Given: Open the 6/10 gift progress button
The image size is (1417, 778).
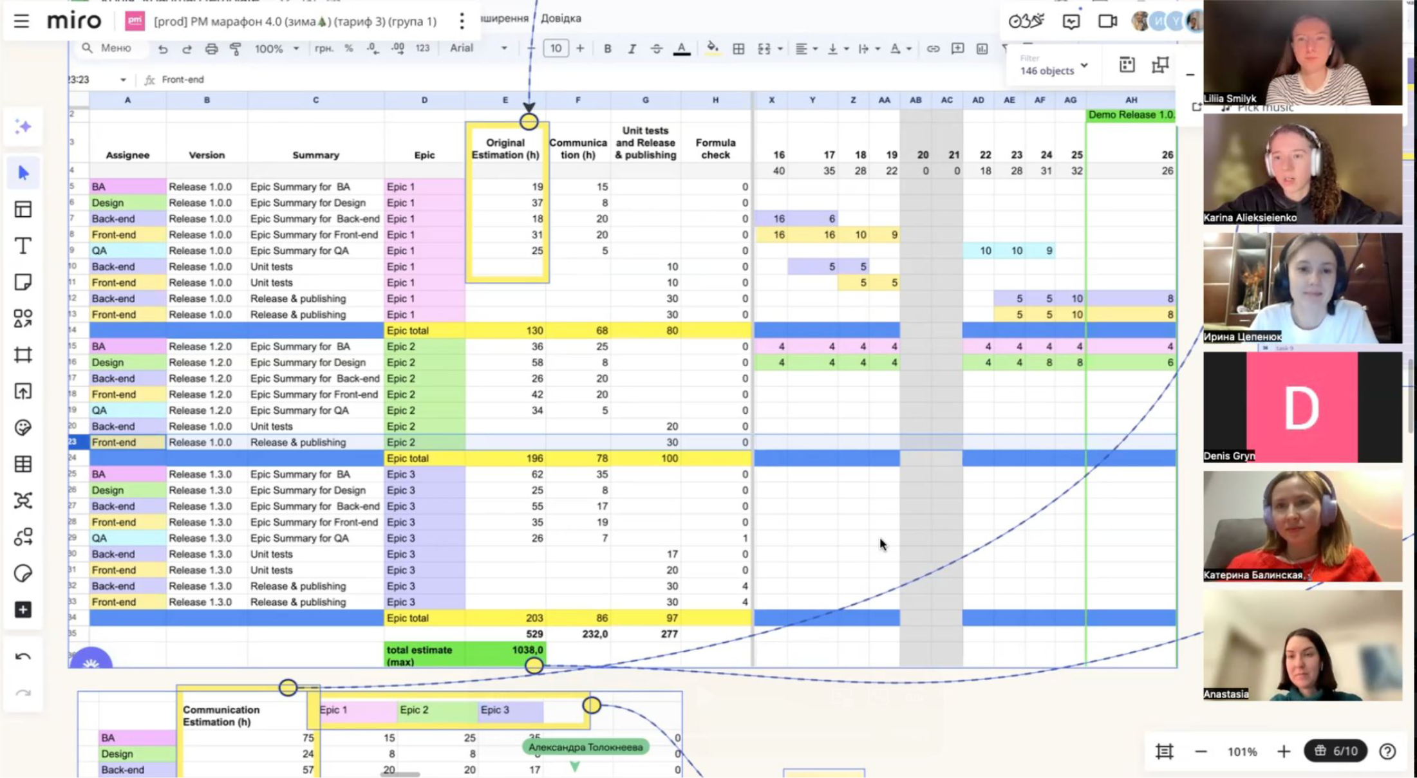Looking at the screenshot, I should (x=1336, y=751).
